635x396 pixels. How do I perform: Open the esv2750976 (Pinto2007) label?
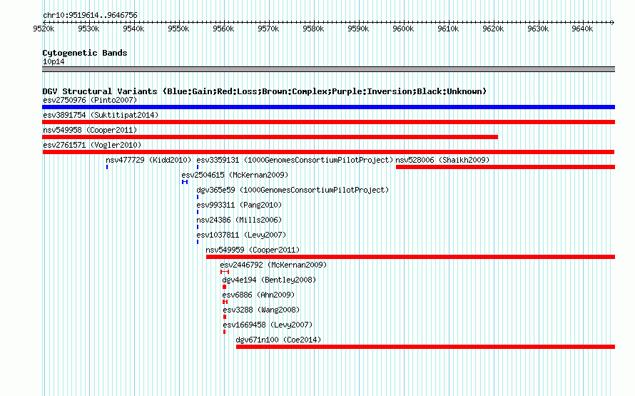tap(90, 100)
